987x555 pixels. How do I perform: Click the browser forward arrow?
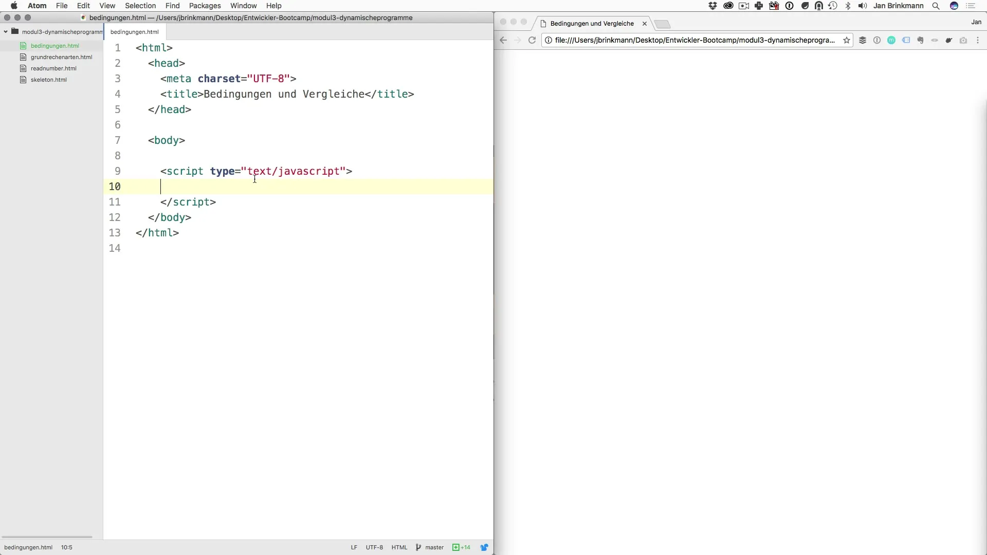click(x=518, y=40)
